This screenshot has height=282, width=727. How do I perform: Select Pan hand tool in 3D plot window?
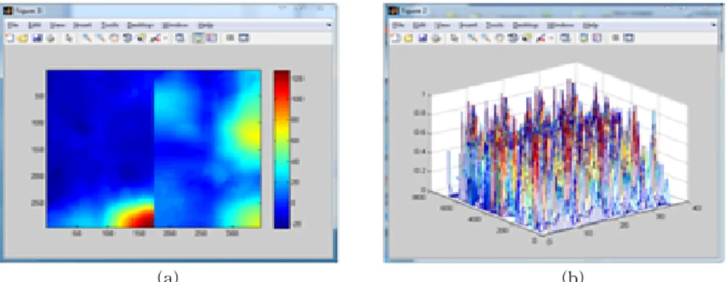(x=499, y=38)
